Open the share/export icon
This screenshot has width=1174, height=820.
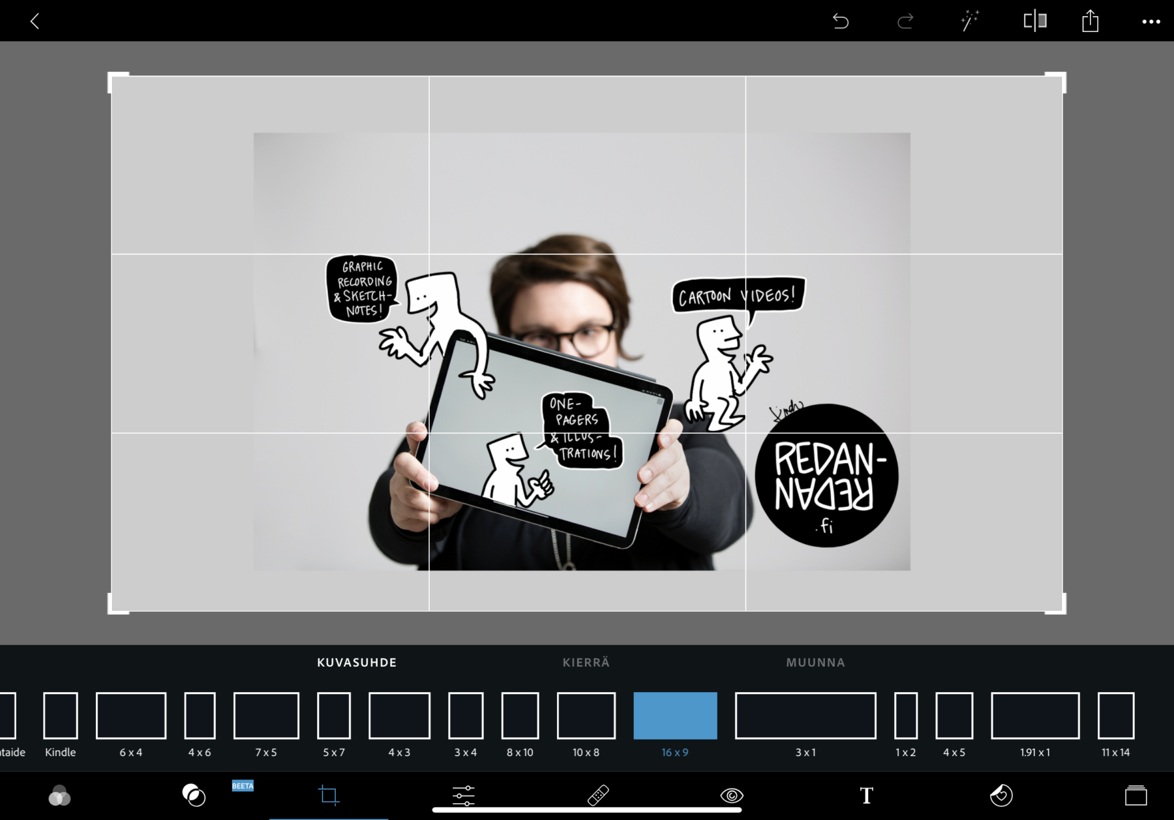click(x=1091, y=21)
